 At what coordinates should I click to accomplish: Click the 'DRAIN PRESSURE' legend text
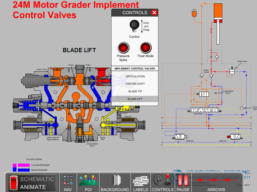(39, 170)
